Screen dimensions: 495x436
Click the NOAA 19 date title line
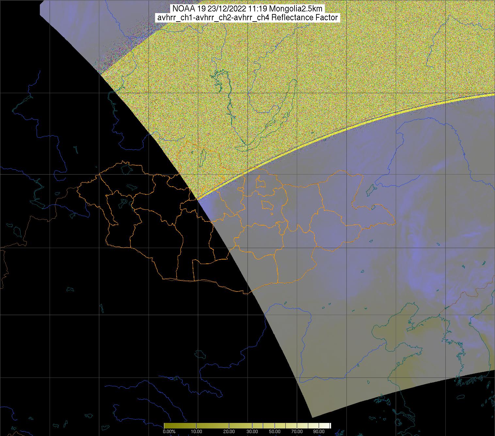247,9
